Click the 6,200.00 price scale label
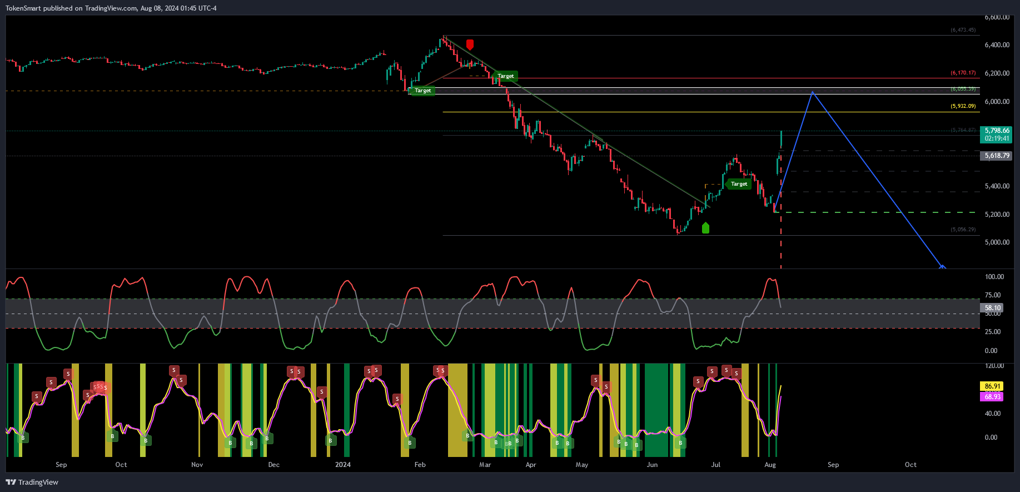This screenshot has width=1020, height=492. click(x=997, y=73)
